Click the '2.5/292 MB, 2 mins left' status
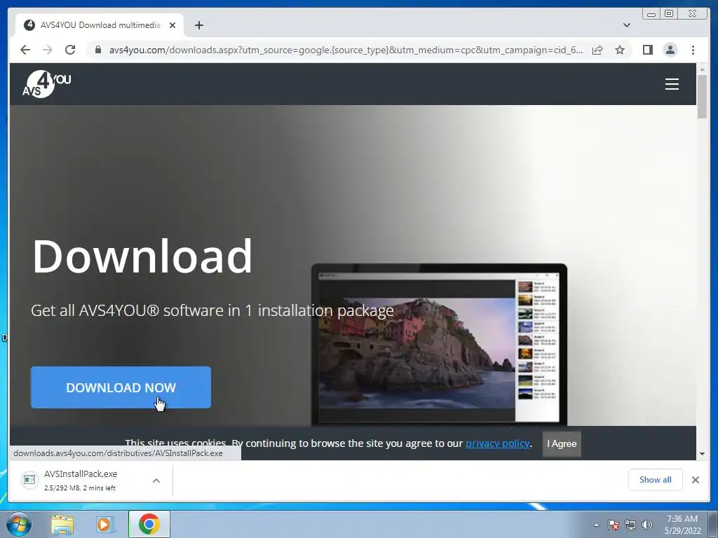The height and width of the screenshot is (538, 718). (80, 488)
